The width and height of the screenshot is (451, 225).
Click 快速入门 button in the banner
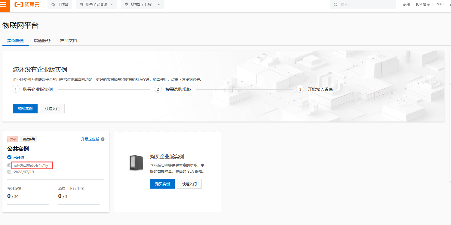point(52,109)
